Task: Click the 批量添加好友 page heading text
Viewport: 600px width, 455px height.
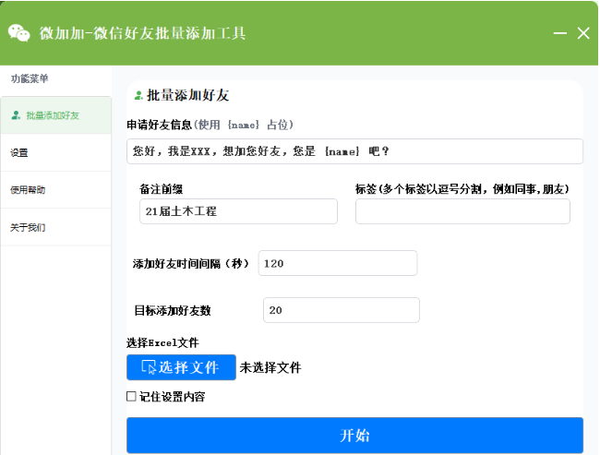Action: tap(188, 95)
